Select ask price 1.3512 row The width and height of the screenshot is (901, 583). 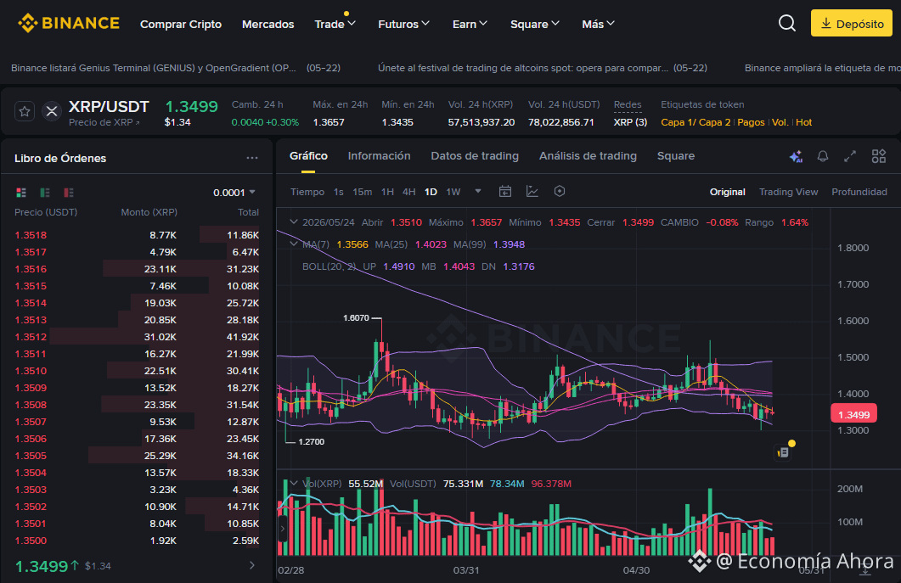[137, 337]
